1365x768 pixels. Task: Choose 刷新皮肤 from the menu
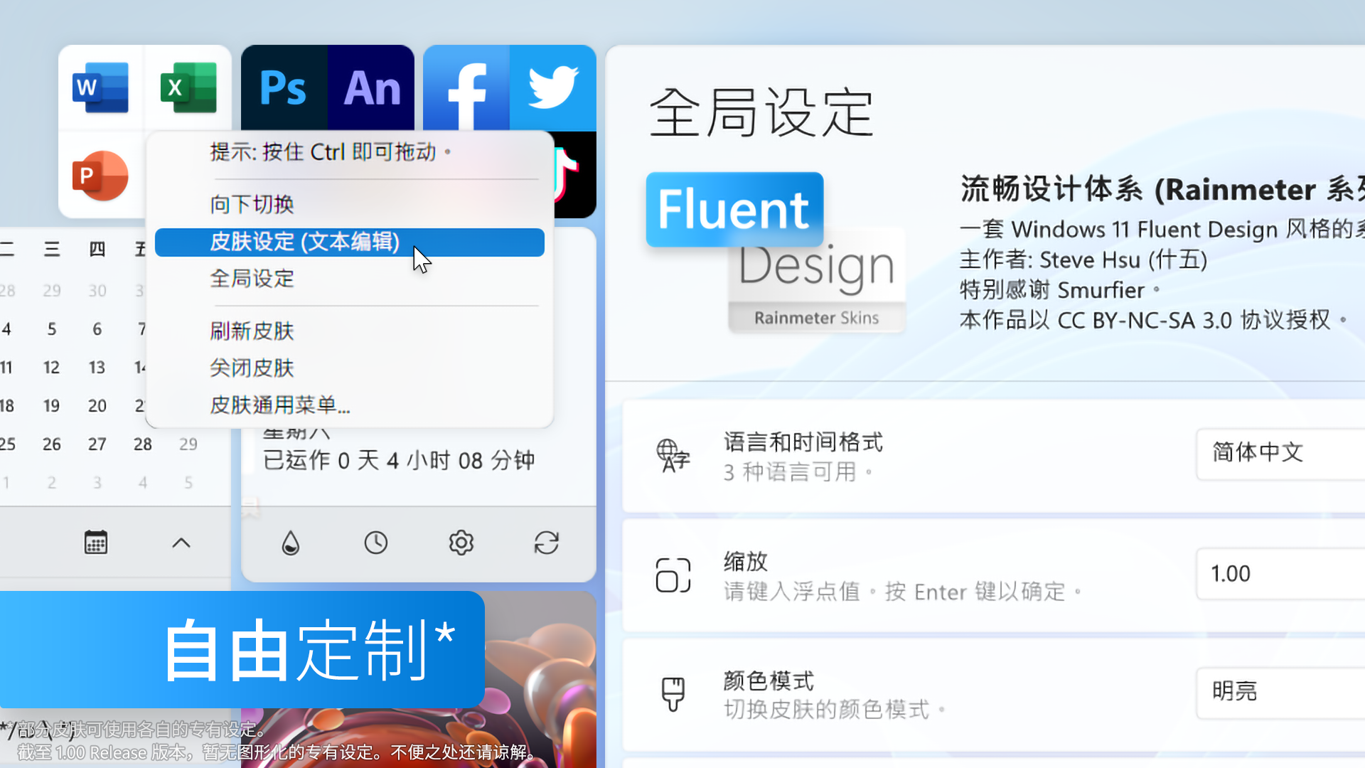pos(350,331)
